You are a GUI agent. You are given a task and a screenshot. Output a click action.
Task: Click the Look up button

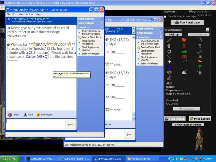click(x=174, y=35)
